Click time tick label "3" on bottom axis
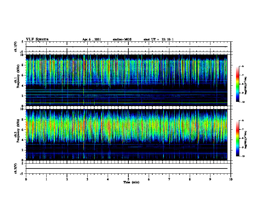 [x=87, y=179]
